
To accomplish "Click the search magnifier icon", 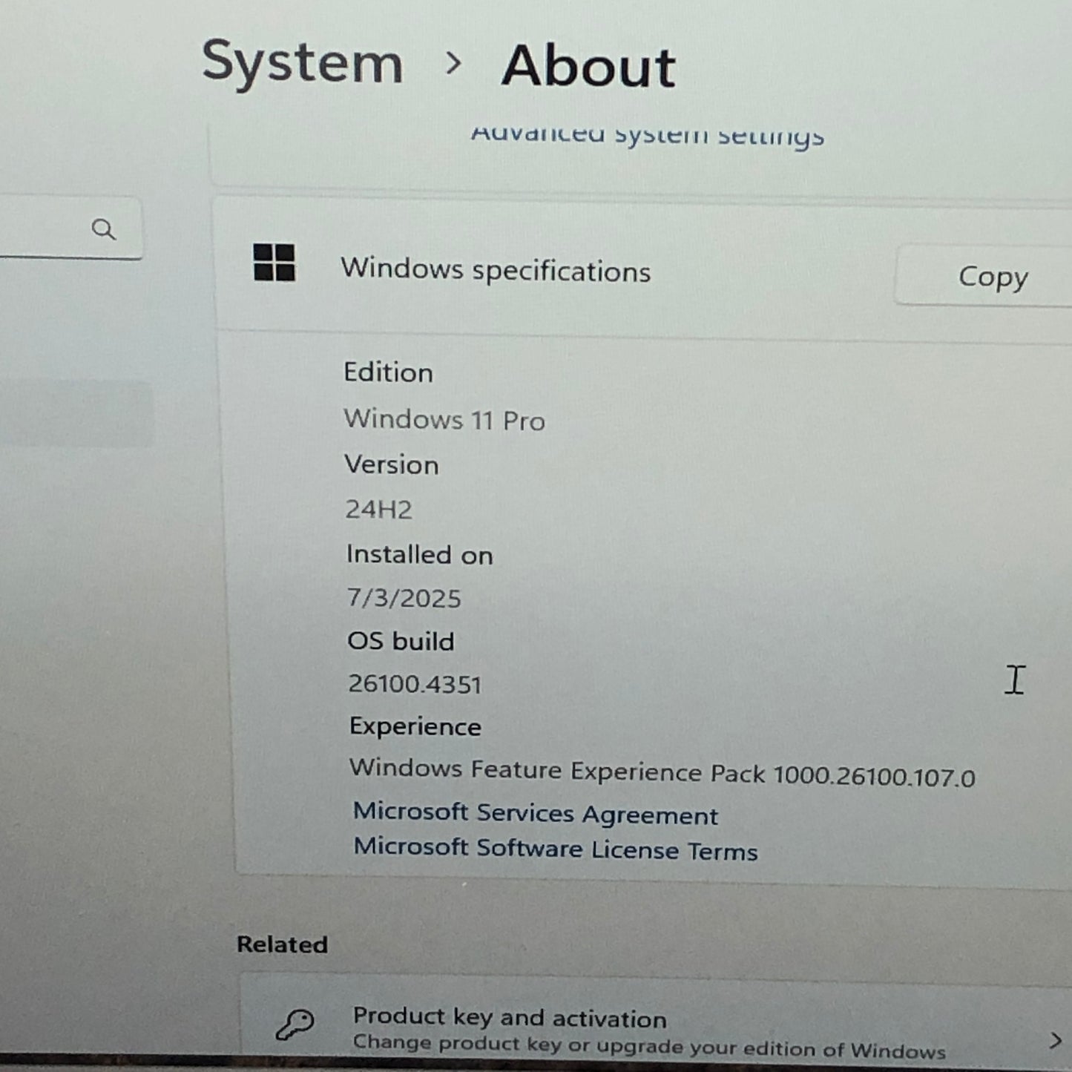I will [104, 230].
